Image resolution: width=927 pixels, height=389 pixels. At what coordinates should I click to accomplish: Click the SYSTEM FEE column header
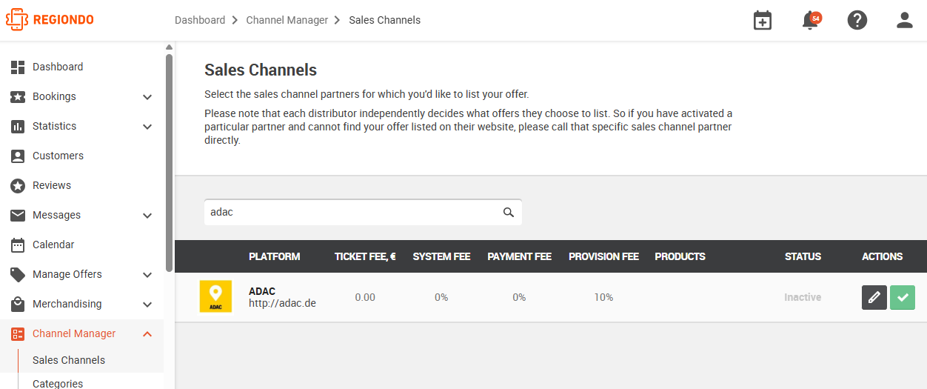(441, 256)
